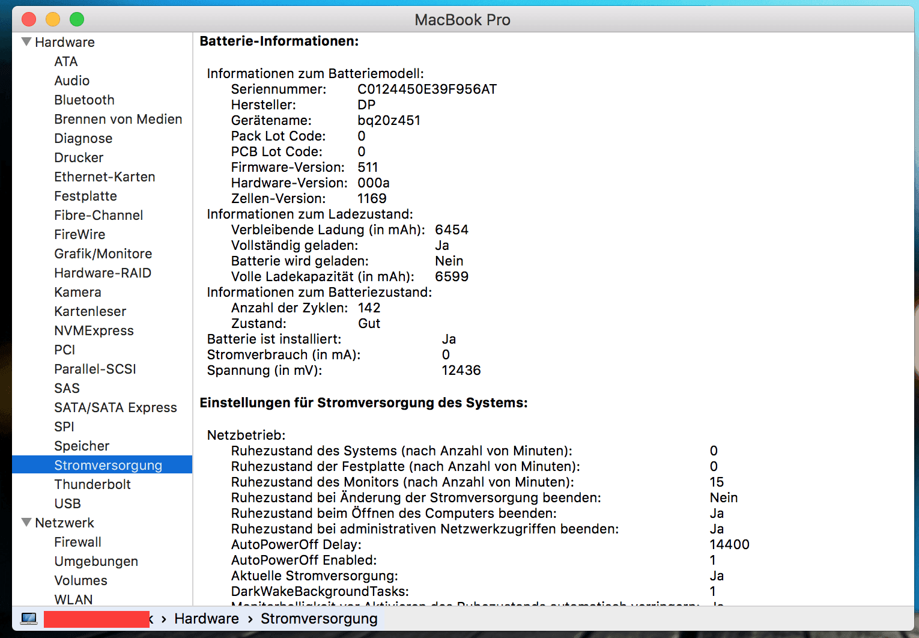Image resolution: width=919 pixels, height=638 pixels.
Task: Click the Spannung value 12436
Action: (x=461, y=370)
